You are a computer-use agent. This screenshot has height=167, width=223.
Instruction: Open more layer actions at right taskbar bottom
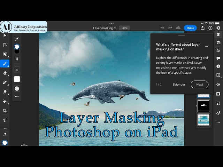coord(218,122)
